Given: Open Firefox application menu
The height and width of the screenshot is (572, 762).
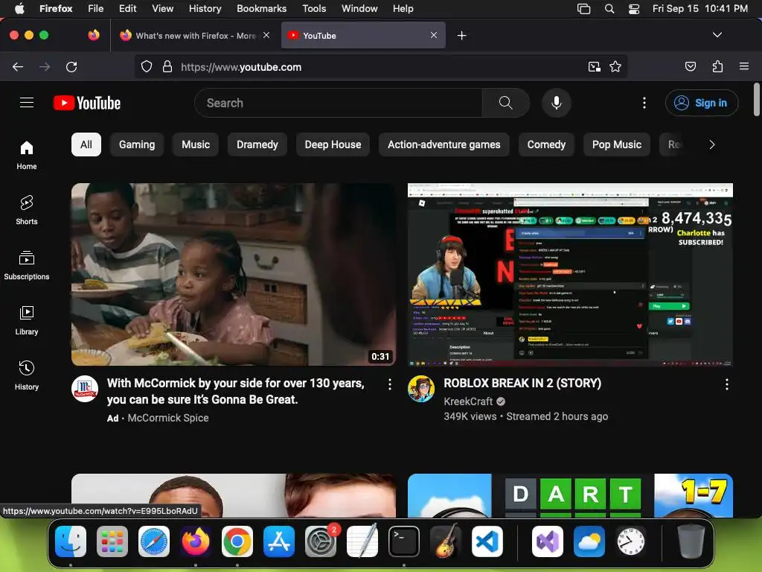Looking at the screenshot, I should point(744,66).
